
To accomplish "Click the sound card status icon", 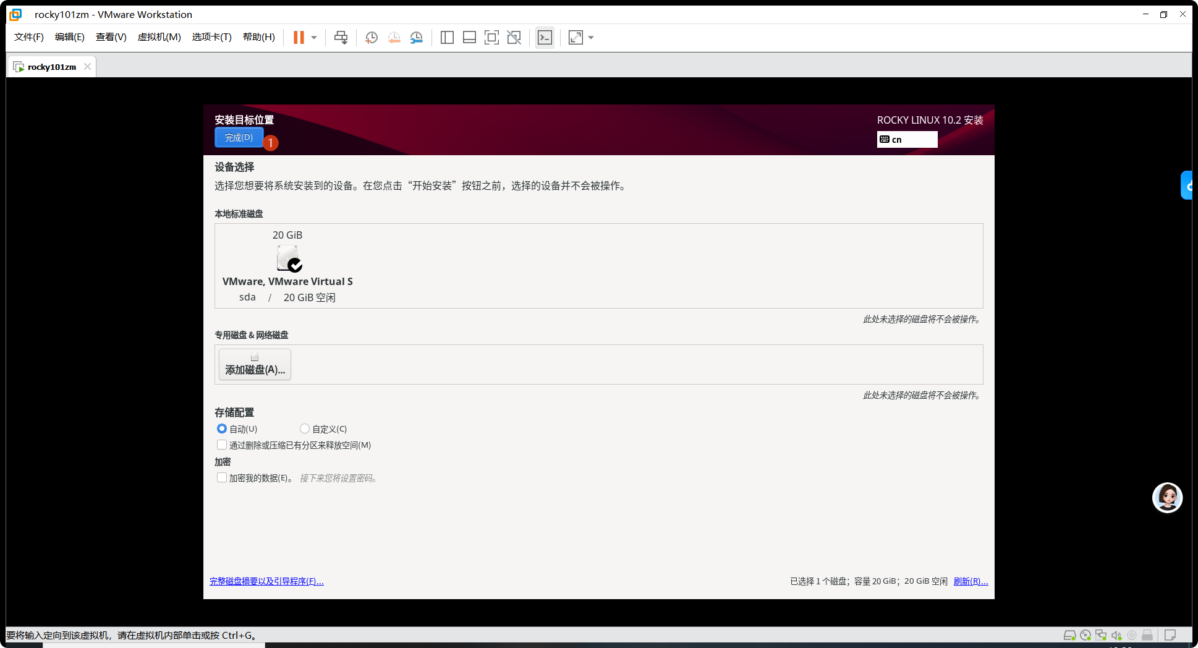I will [x=1116, y=635].
